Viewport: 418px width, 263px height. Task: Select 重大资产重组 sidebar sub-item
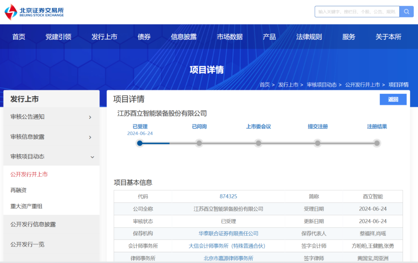tap(26, 206)
